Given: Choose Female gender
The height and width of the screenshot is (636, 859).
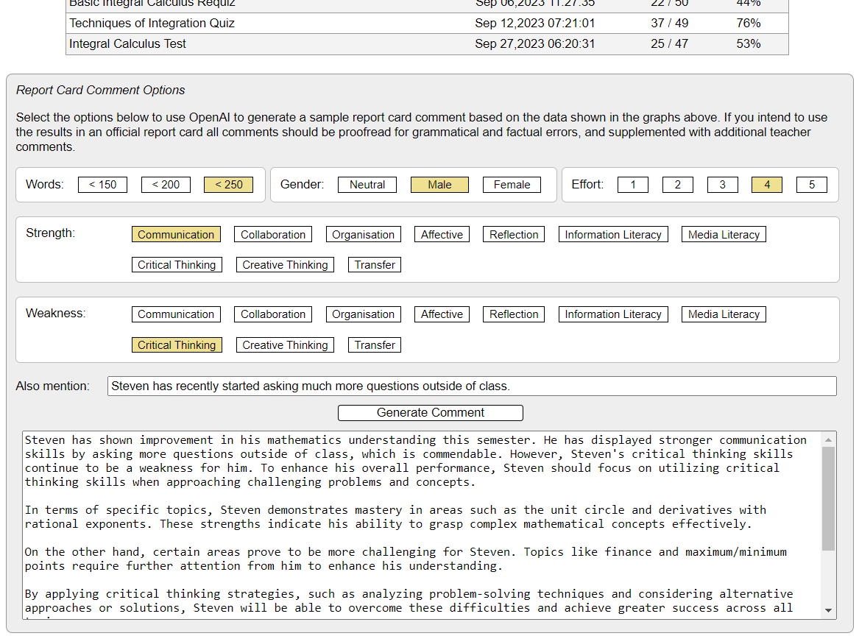Looking at the screenshot, I should (512, 185).
